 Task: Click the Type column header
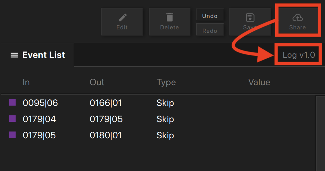pyautogui.click(x=166, y=82)
